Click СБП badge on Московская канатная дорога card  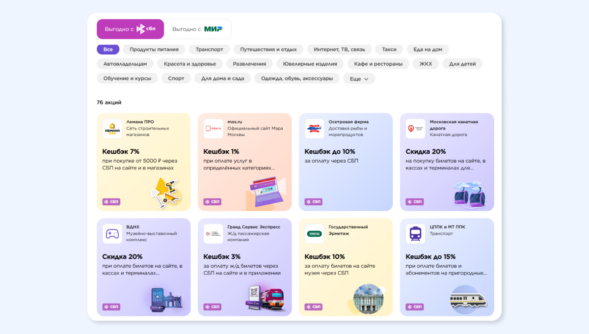[x=415, y=202]
